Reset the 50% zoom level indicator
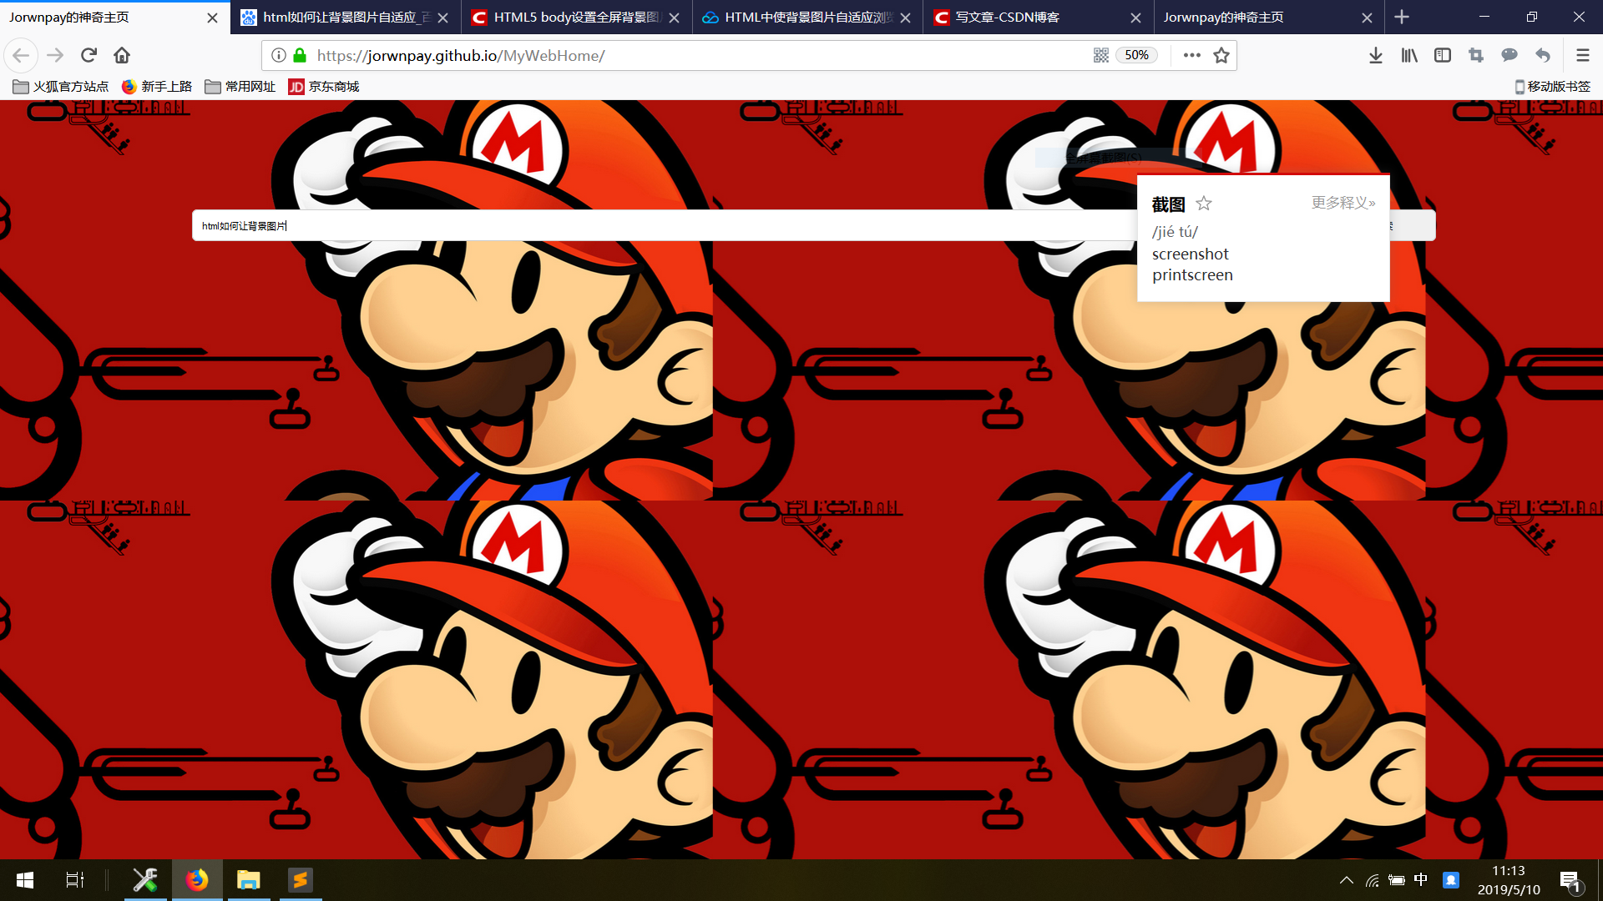 [1136, 55]
